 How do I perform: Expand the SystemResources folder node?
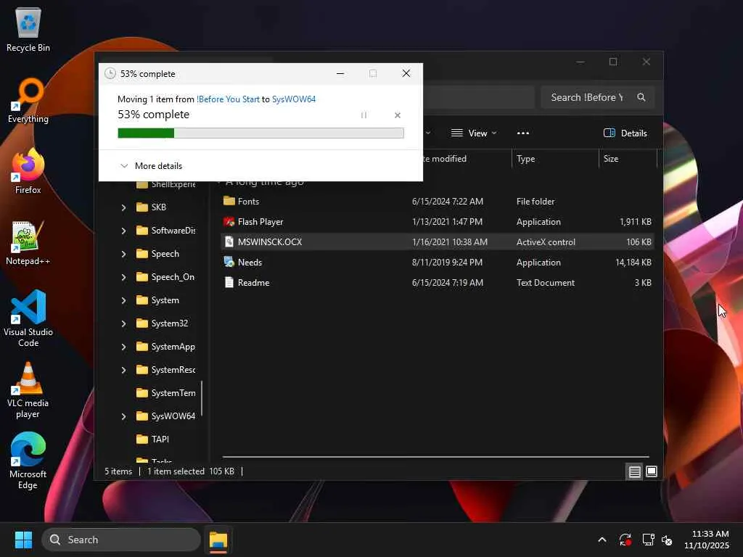(x=123, y=370)
